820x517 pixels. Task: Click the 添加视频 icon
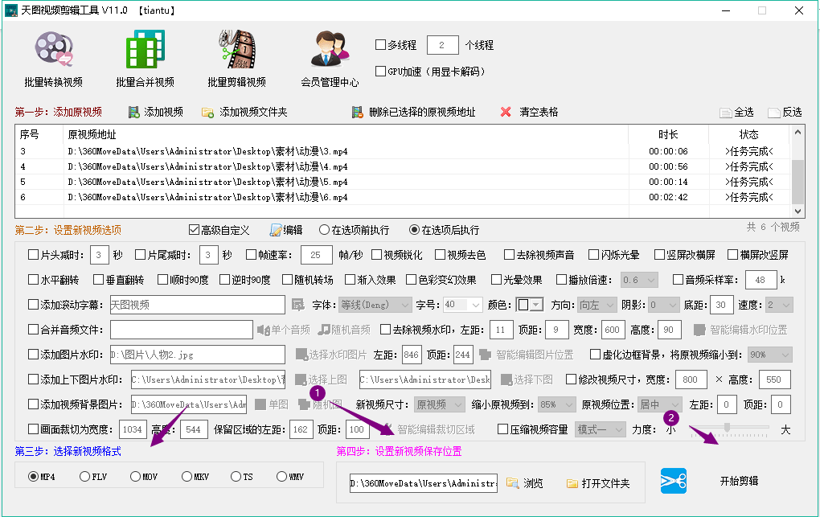click(x=134, y=112)
